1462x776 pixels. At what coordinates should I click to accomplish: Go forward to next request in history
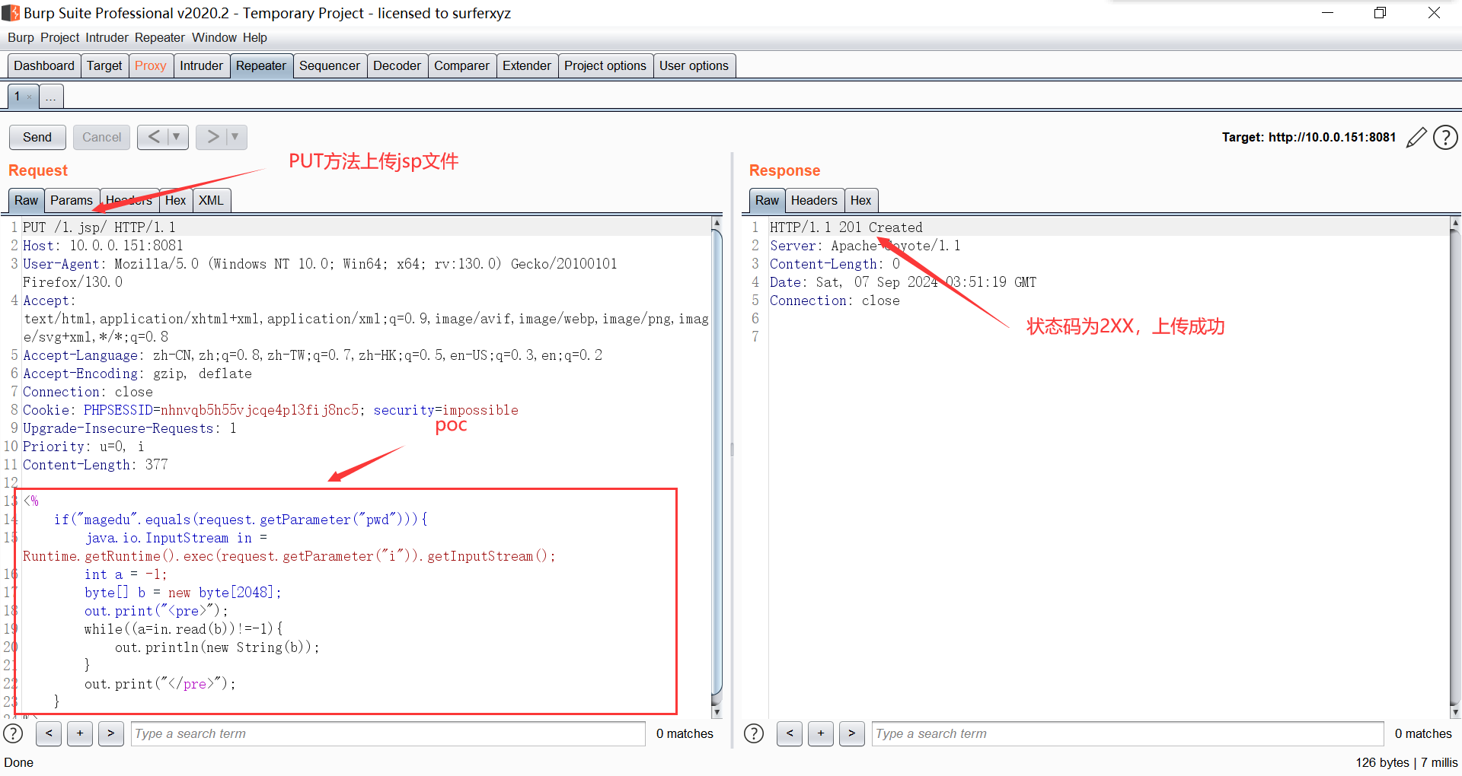(x=212, y=137)
